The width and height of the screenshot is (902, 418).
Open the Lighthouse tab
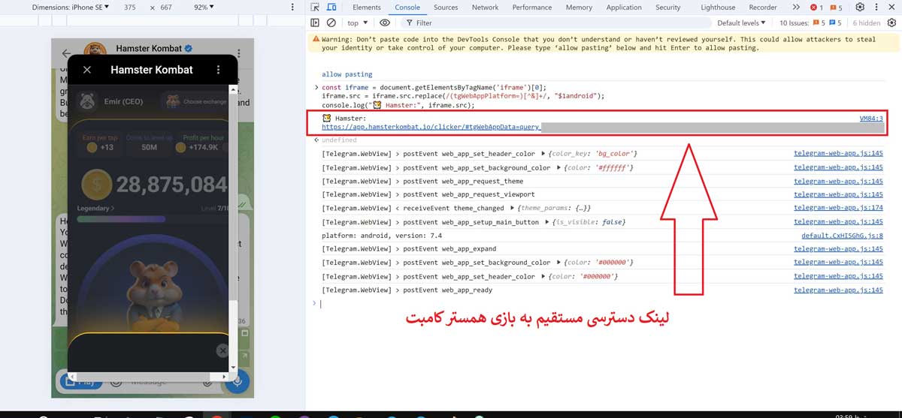pyautogui.click(x=718, y=8)
